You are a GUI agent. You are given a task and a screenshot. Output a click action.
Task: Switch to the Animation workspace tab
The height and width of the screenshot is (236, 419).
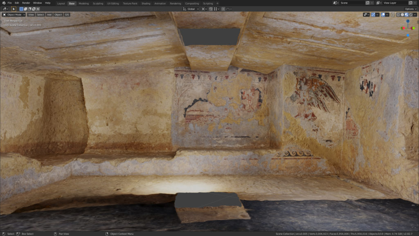click(x=160, y=3)
